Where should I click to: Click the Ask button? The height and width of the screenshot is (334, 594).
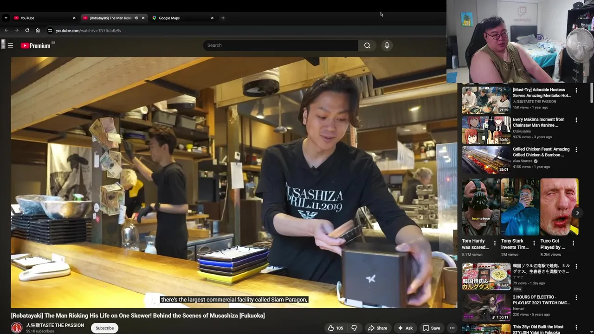[405, 328]
